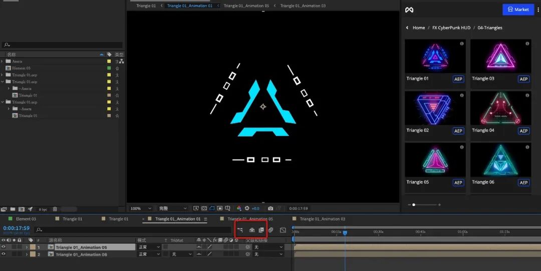Show channel and color management icon
Screen dimensions: 541x271
point(239,208)
